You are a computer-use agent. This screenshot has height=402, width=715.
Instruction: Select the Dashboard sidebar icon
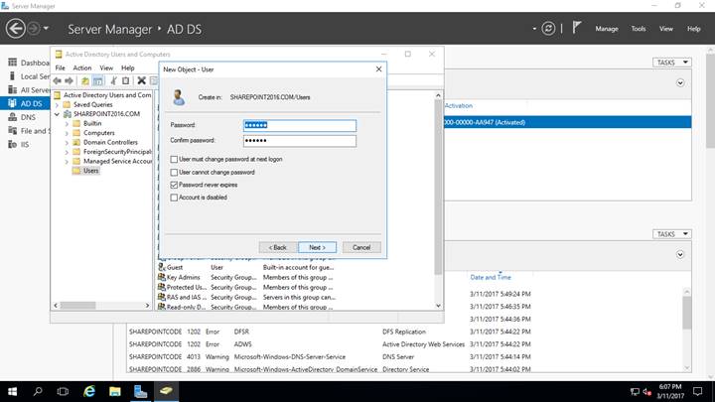coord(12,63)
